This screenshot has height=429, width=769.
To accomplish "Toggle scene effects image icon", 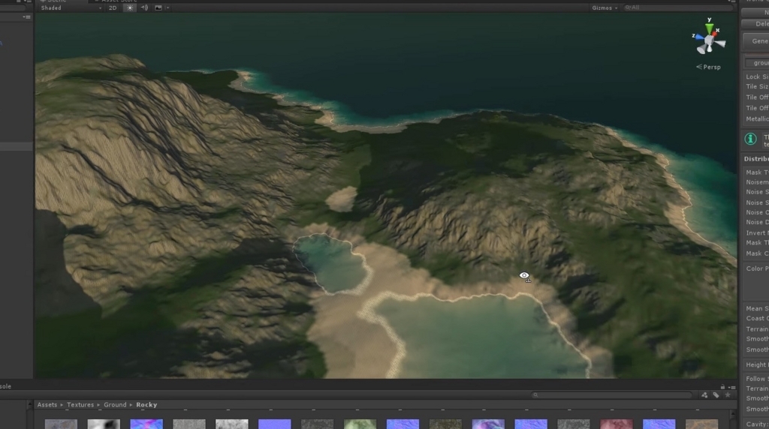I will [x=158, y=7].
